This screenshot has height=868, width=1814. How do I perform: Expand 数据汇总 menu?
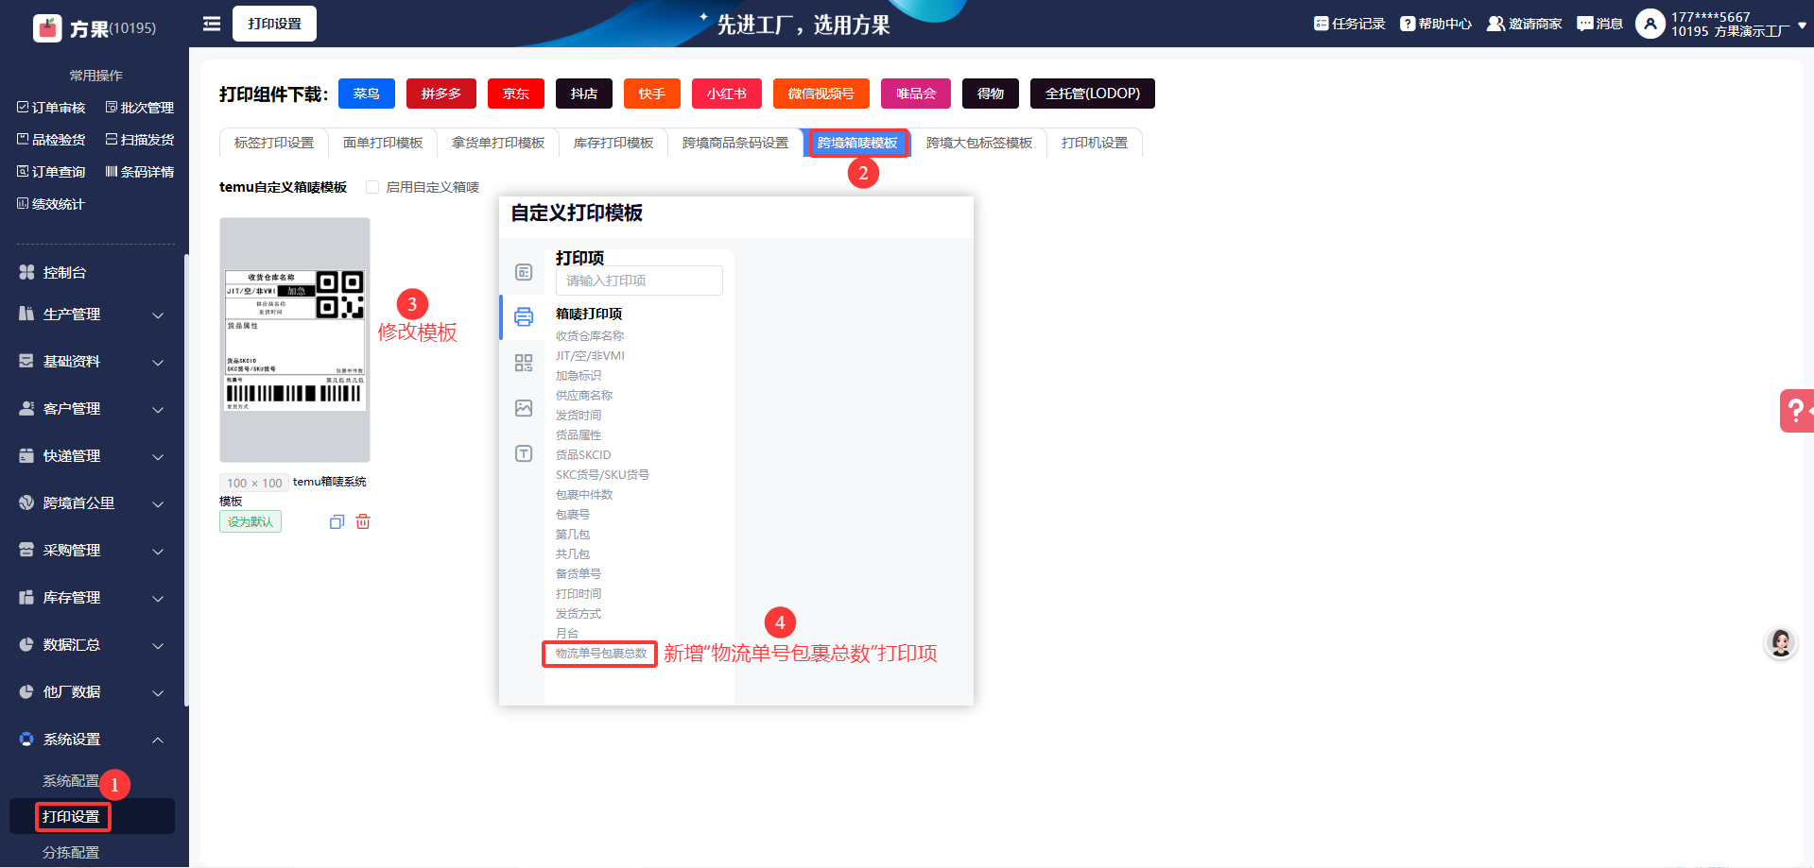coord(92,644)
